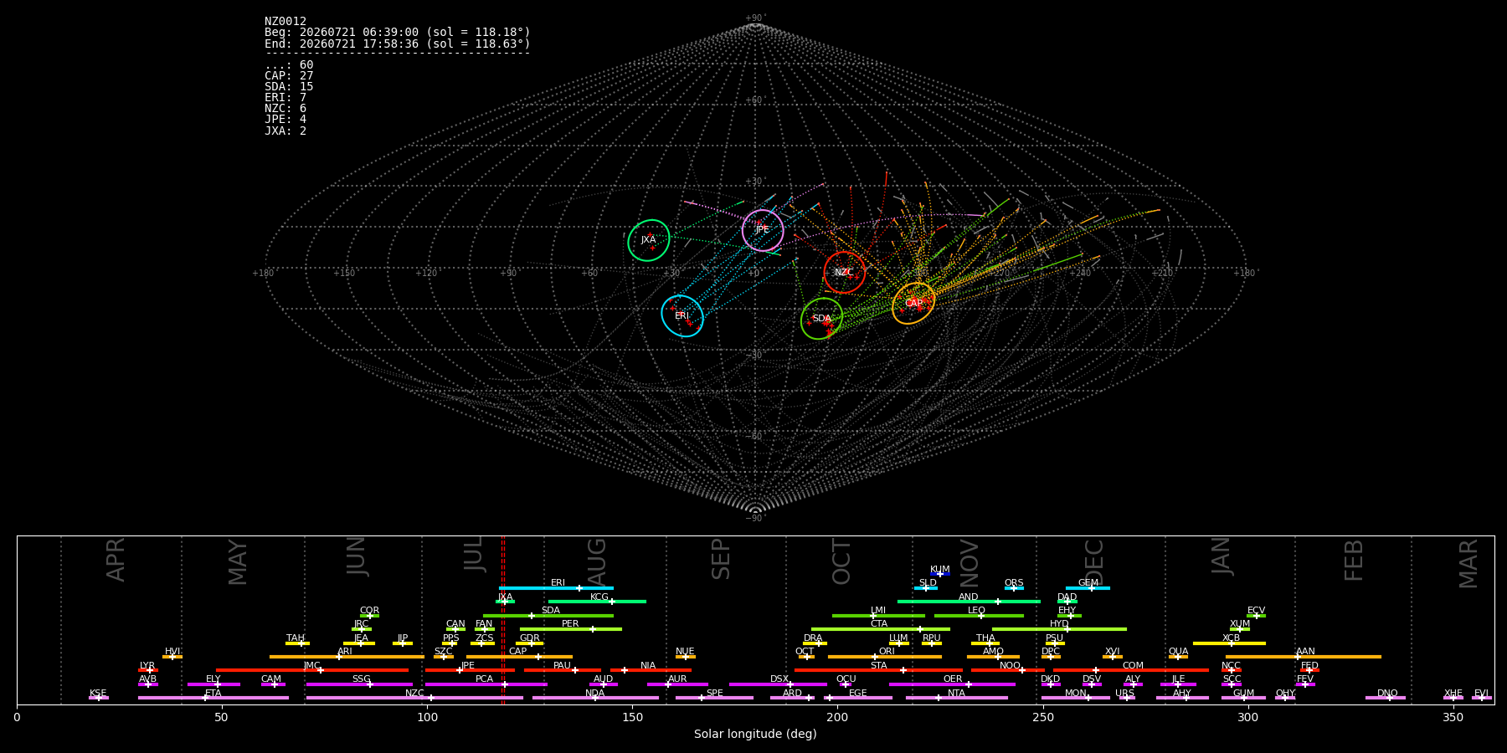Screen dimensions: 1507x753
Task: Select the AND shower bar
Action: [969, 602]
